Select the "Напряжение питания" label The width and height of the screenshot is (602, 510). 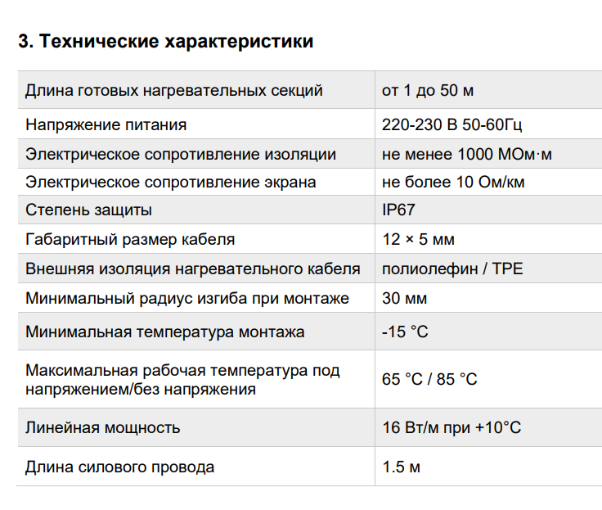tap(106, 125)
